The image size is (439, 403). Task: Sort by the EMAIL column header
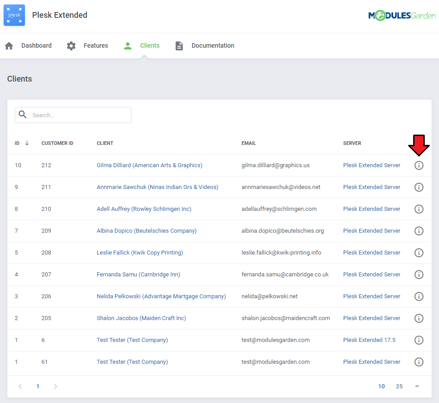(x=249, y=143)
